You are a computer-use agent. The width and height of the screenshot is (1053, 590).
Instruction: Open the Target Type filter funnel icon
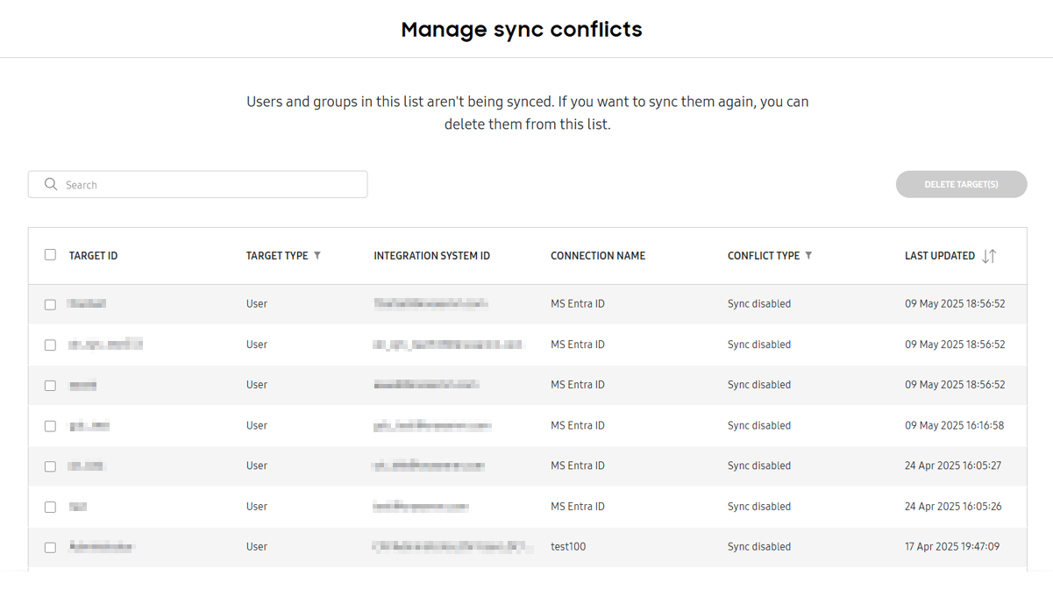(x=317, y=255)
